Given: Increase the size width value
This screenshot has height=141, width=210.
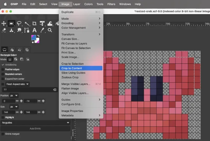Looking at the screenshot, I should point(21,112).
